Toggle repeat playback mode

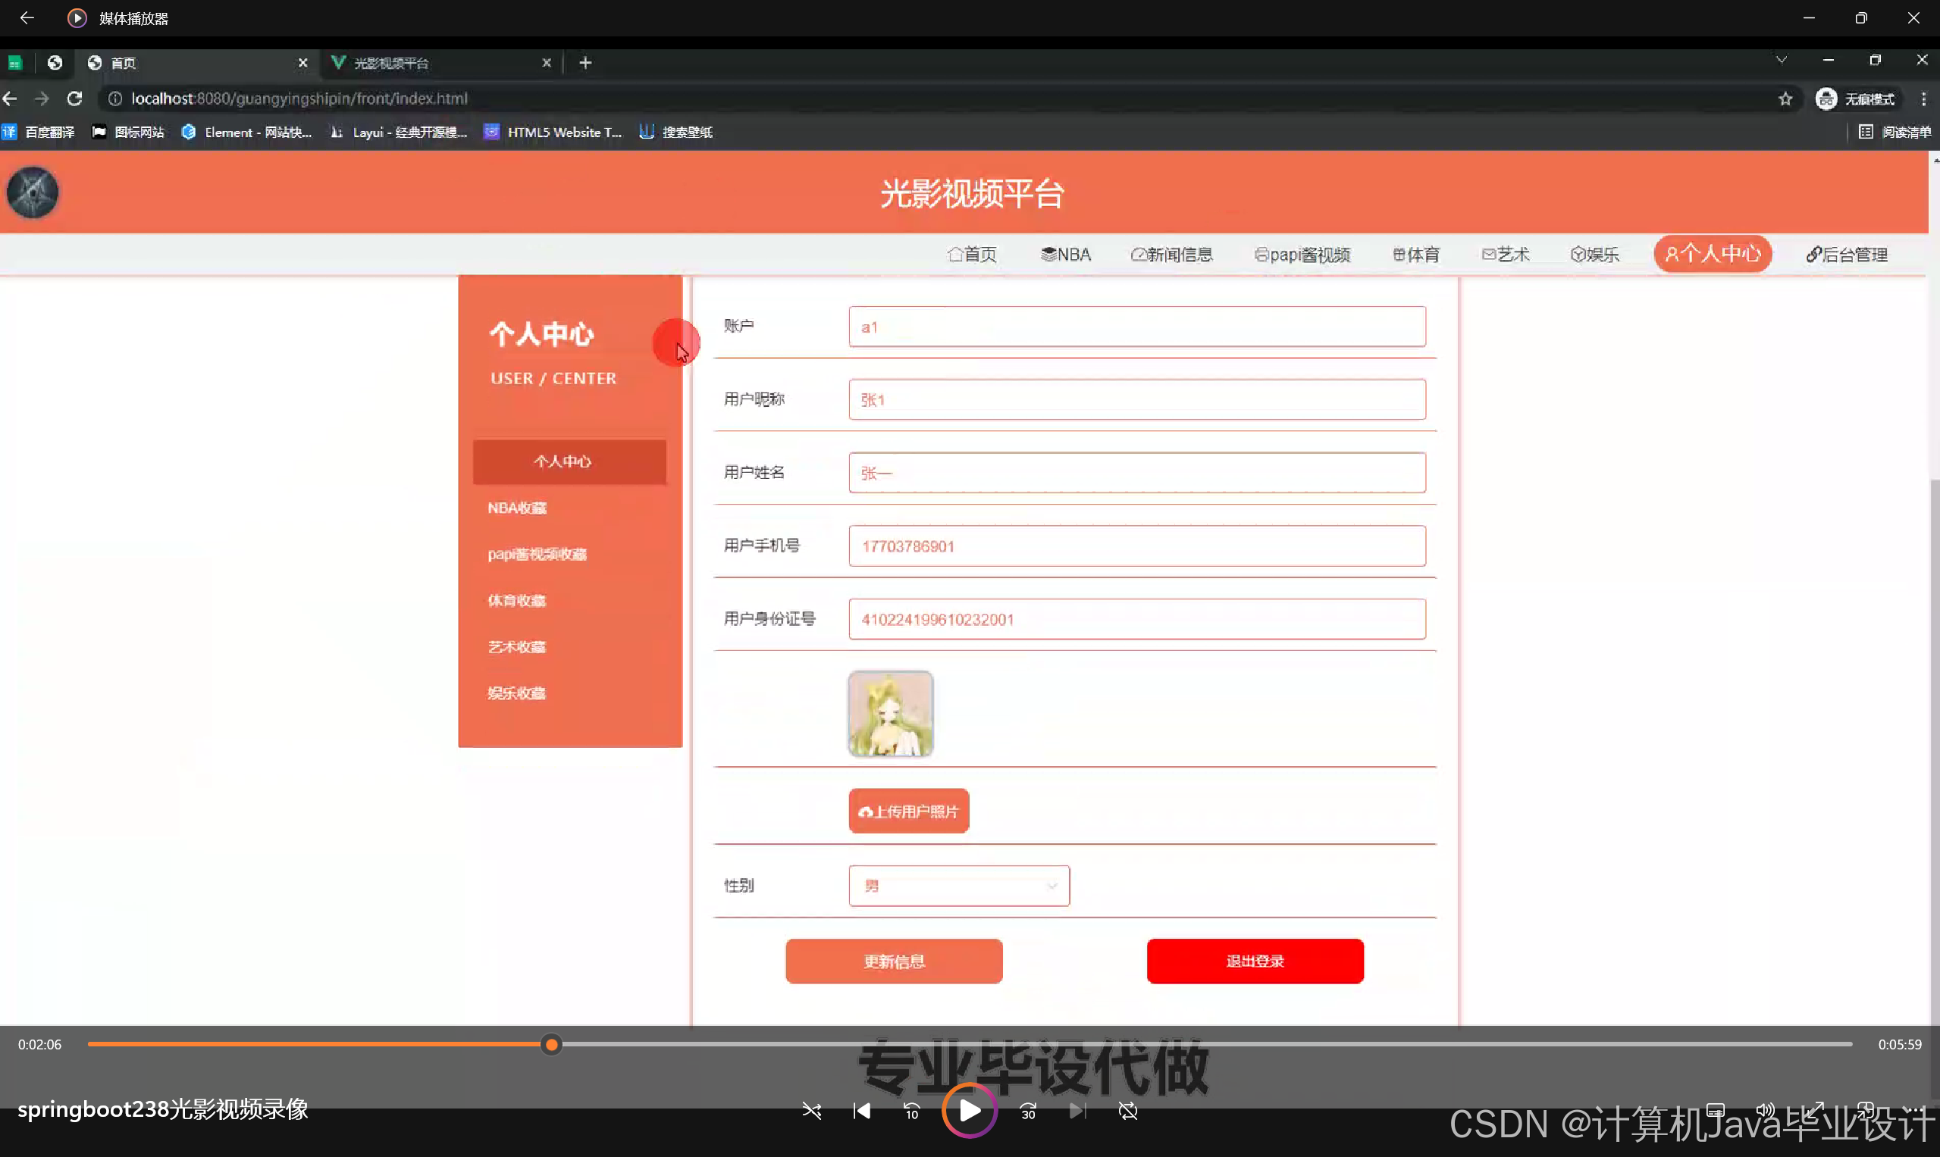pyautogui.click(x=1128, y=1111)
